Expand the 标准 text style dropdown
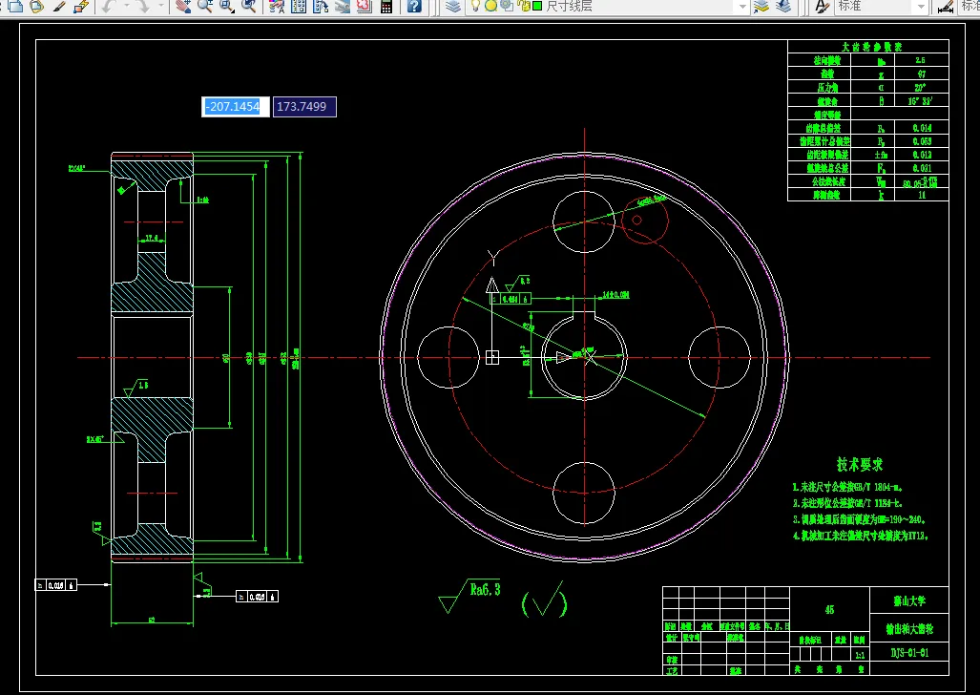 [x=921, y=6]
